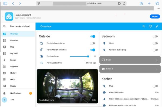Toggle the Bedroom group switch

(156, 36)
